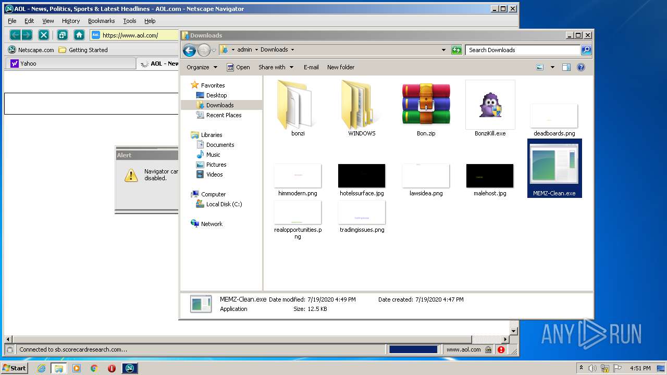Click the red security alert status icon
This screenshot has height=375, width=667.
click(x=501, y=350)
